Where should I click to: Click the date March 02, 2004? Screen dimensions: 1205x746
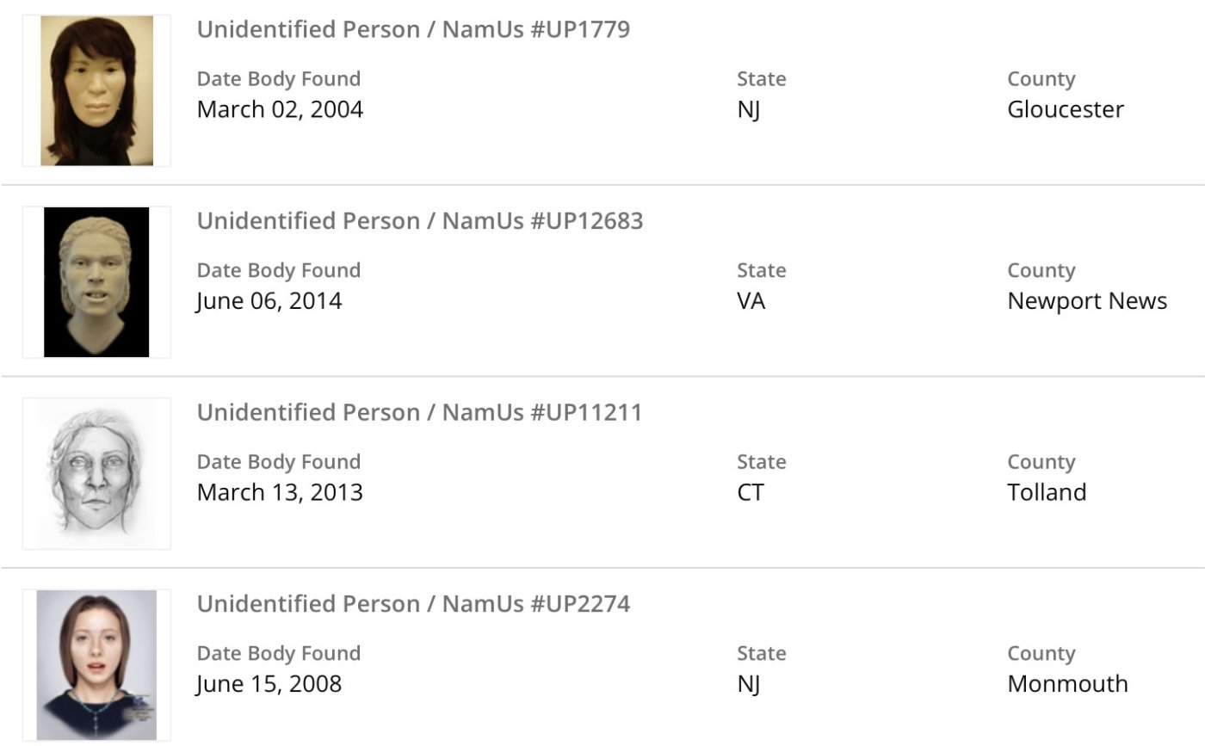tap(280, 109)
